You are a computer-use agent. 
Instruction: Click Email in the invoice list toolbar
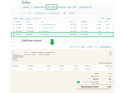pyautogui.click(x=21, y=18)
